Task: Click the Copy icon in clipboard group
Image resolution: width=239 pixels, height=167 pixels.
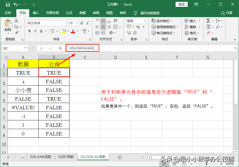Action: pyautogui.click(x=16, y=27)
